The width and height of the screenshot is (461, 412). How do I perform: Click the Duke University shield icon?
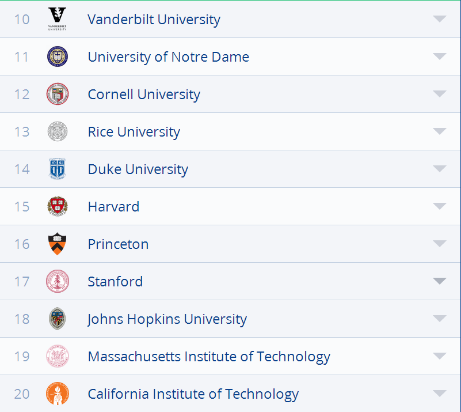point(58,169)
